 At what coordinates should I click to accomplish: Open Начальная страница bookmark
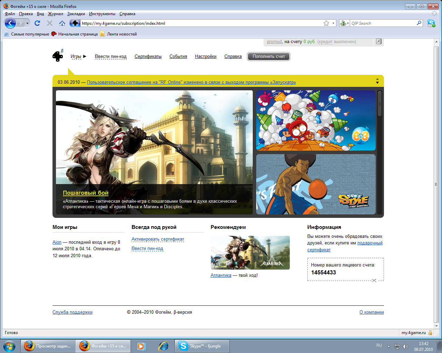[75, 34]
